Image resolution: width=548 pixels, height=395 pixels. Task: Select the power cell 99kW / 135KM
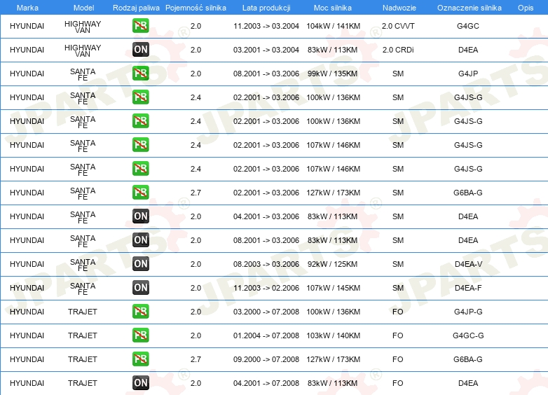tap(332, 74)
